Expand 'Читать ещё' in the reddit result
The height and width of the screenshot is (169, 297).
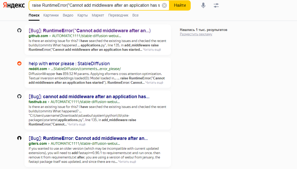tap(154, 83)
